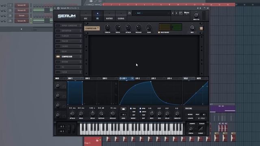The height and width of the screenshot is (146, 260).
Task: Click the compressor RELEASE knob
Action: point(139,27)
